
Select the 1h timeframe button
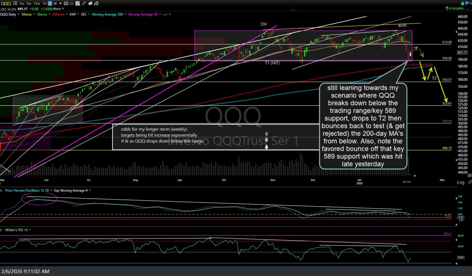[x=44, y=3]
